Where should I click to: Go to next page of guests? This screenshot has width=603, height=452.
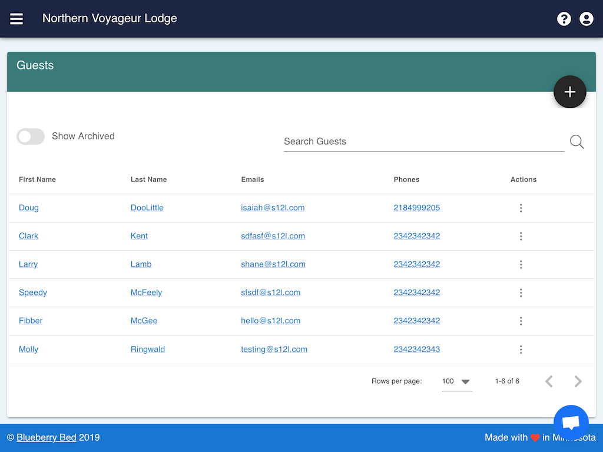(578, 381)
